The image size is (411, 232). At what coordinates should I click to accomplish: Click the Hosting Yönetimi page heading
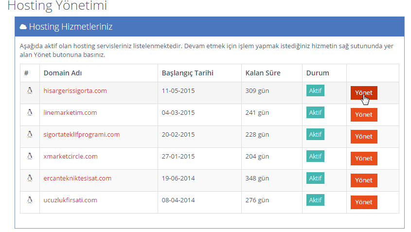[57, 5]
